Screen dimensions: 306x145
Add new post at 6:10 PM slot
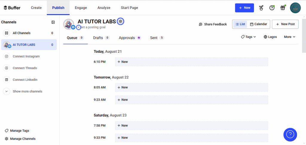tap(192, 62)
